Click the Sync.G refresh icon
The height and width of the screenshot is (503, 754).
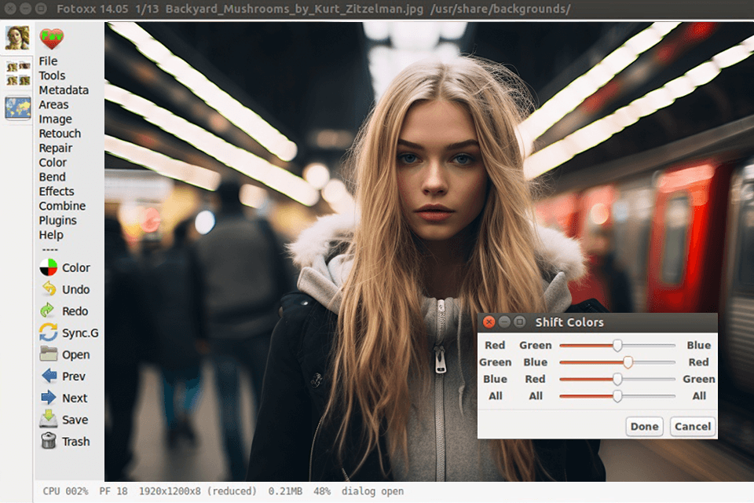pos(48,332)
